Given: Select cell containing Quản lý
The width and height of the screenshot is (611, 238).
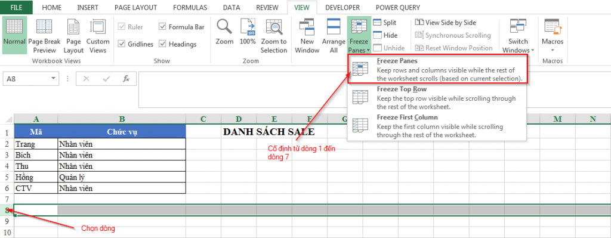Looking at the screenshot, I should click(x=122, y=177).
